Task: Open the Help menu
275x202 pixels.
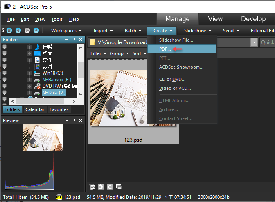Action: tap(74, 19)
